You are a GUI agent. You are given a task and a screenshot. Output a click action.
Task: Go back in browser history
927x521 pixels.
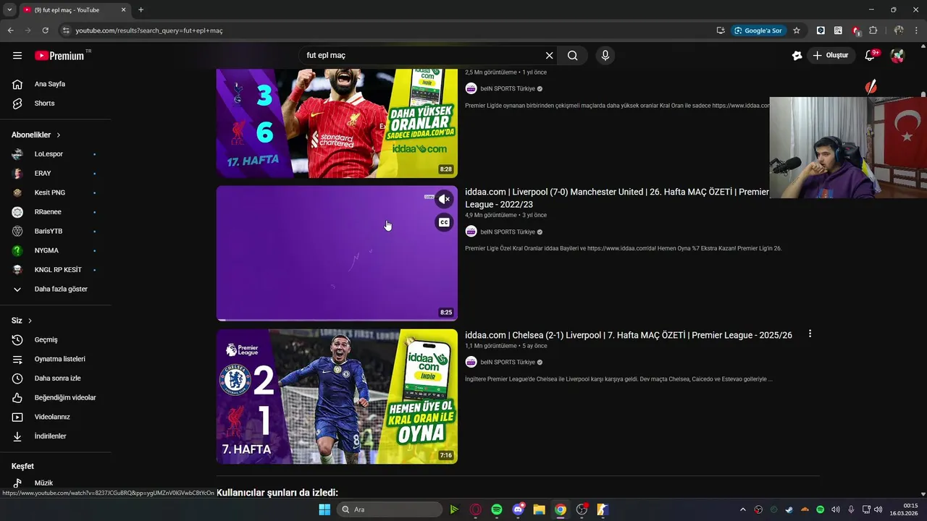10,30
